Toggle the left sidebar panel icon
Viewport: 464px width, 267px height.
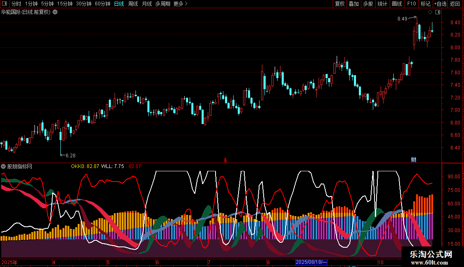[x=4, y=4]
